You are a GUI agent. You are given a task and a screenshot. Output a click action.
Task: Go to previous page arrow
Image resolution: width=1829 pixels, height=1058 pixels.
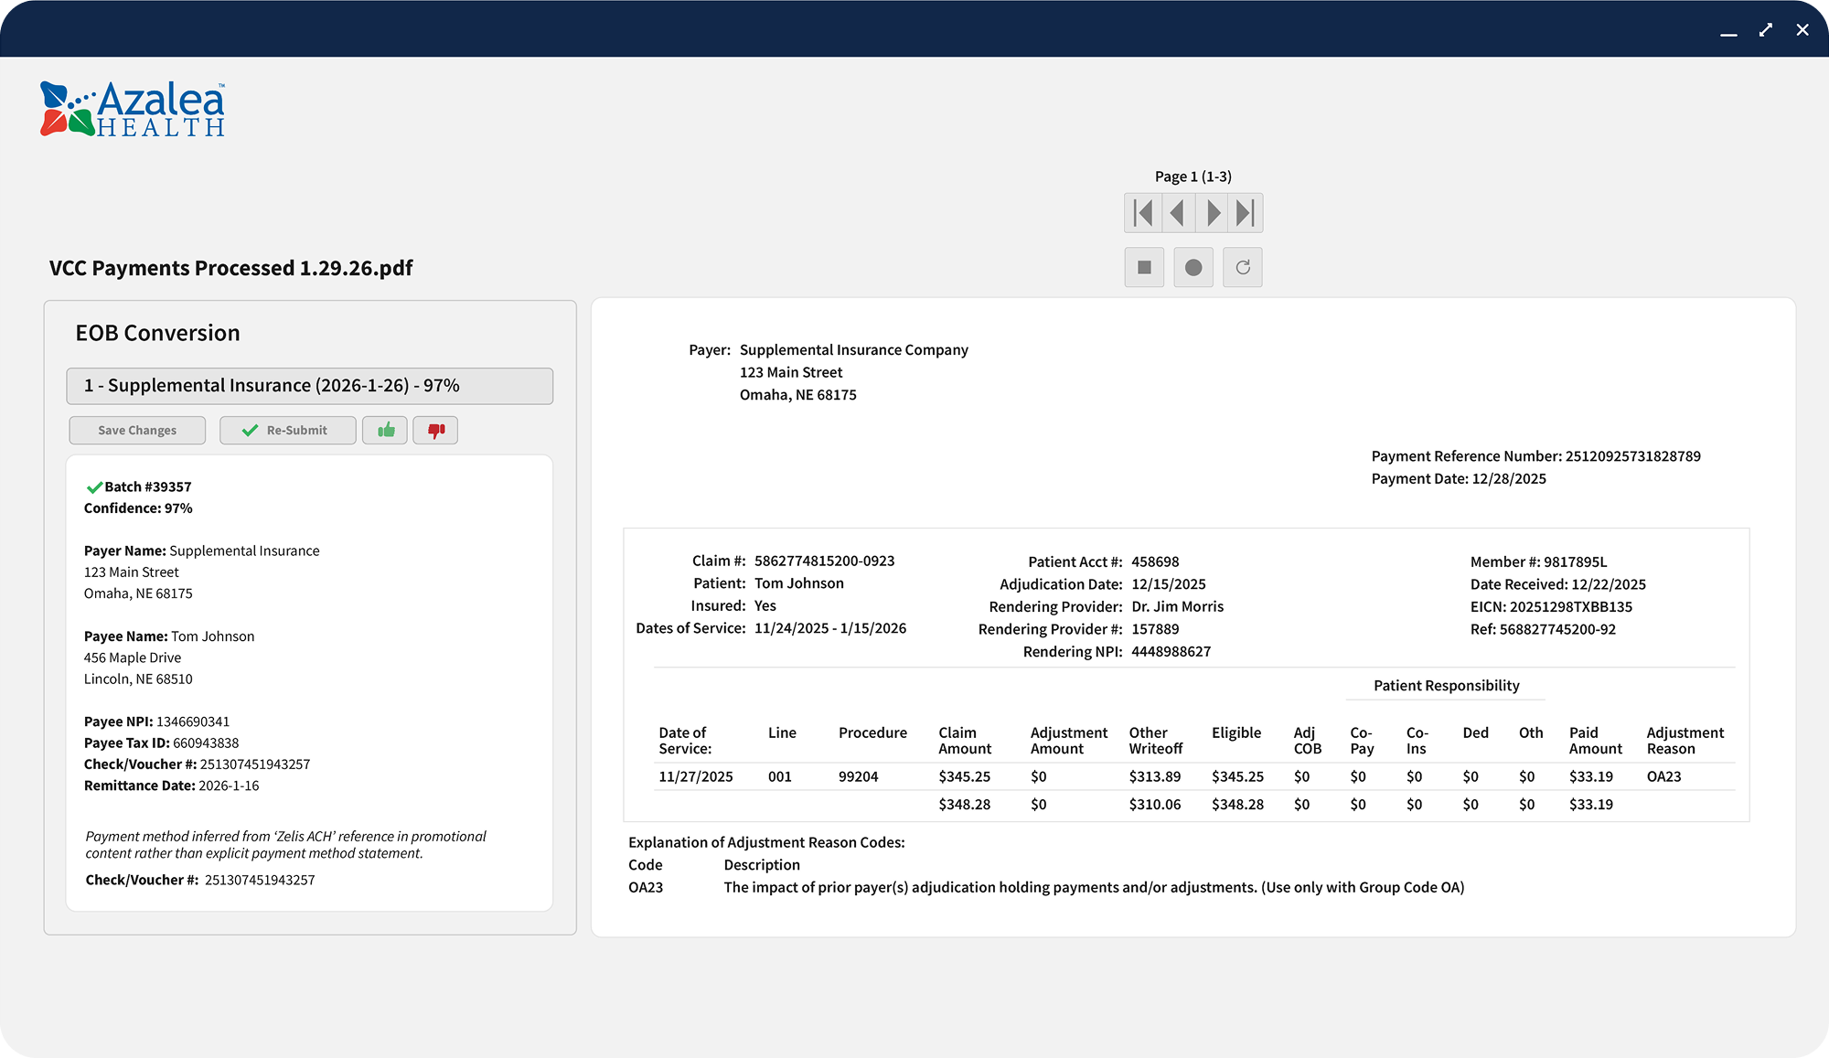coord(1178,213)
